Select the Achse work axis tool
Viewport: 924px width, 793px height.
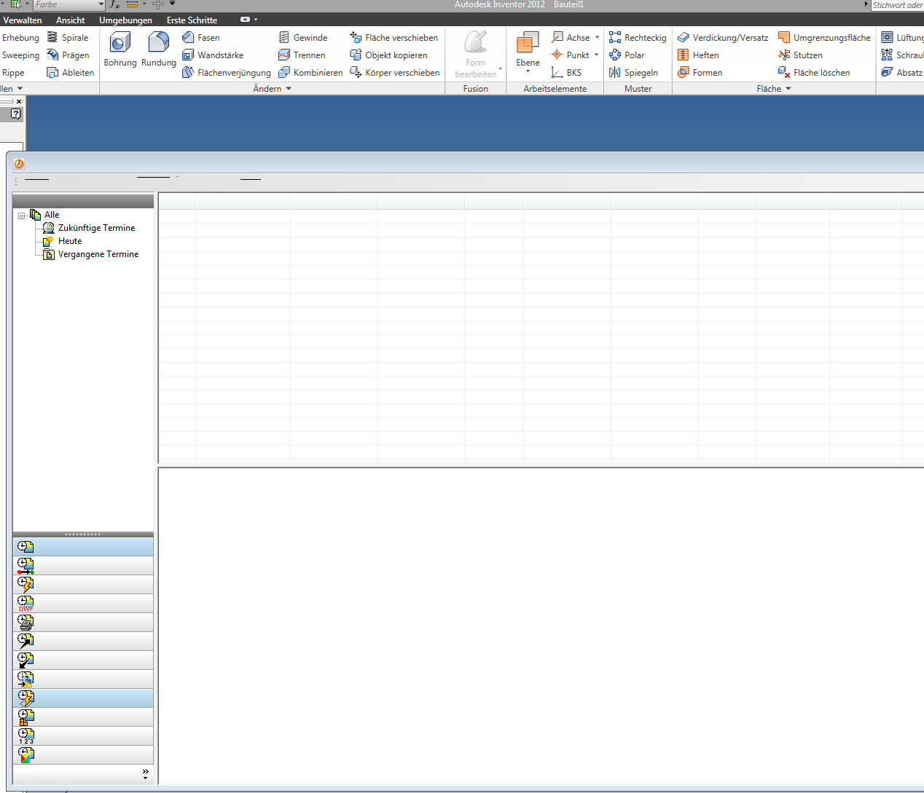click(x=571, y=37)
